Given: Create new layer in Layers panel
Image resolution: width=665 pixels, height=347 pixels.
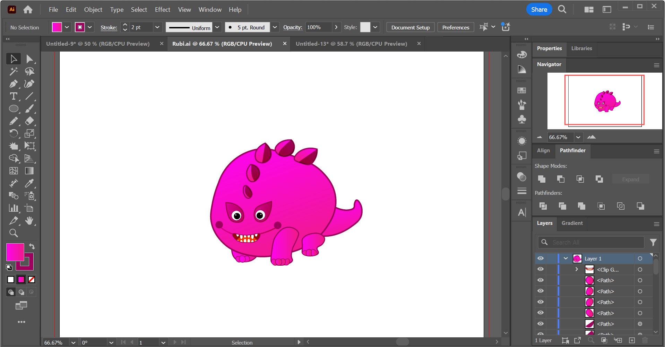Looking at the screenshot, I should tap(632, 340).
